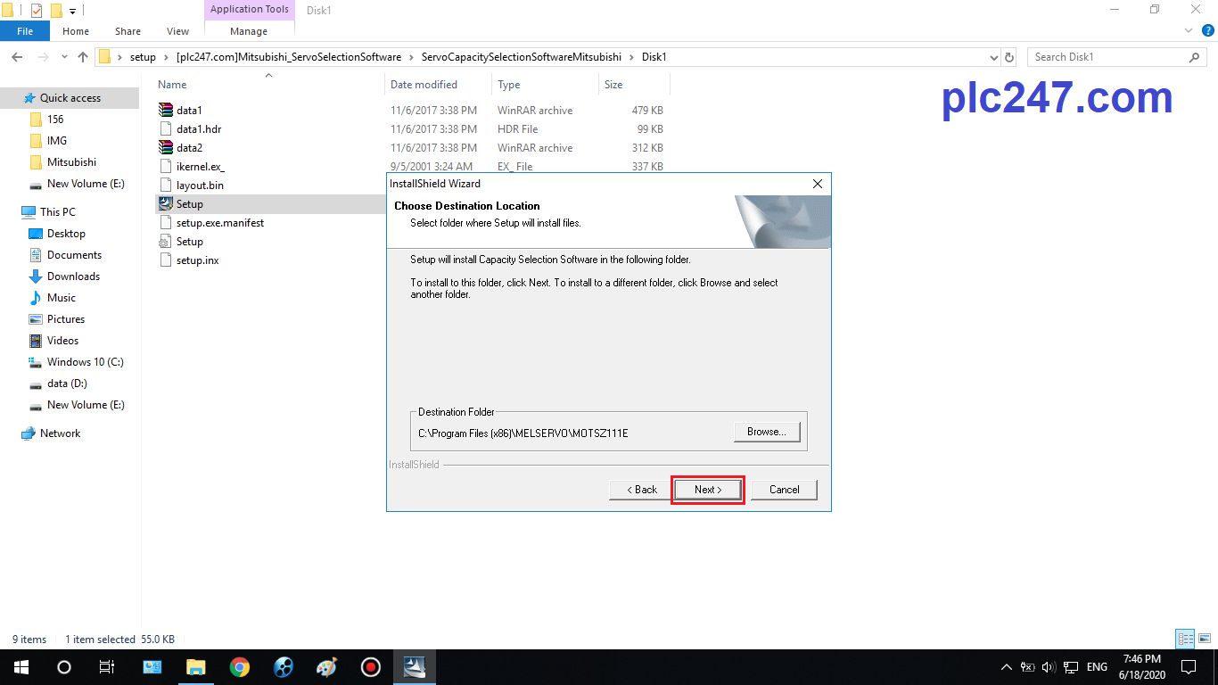Image resolution: width=1218 pixels, height=685 pixels.
Task: Open the recent locations dropdown arrow
Action: coord(62,57)
